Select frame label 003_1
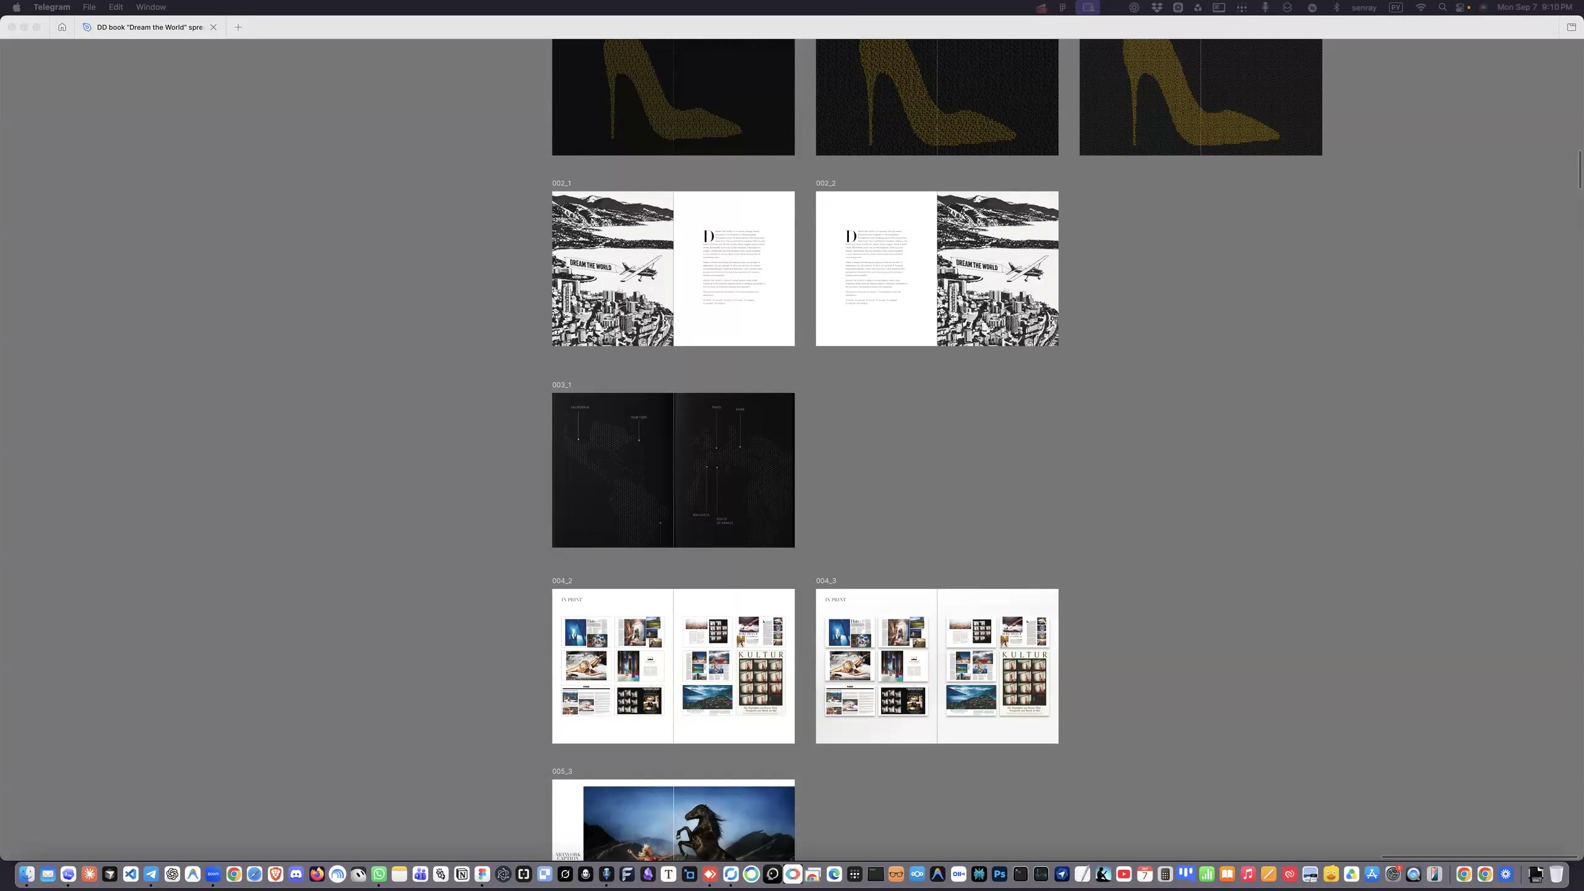The width and height of the screenshot is (1584, 891). click(x=562, y=385)
